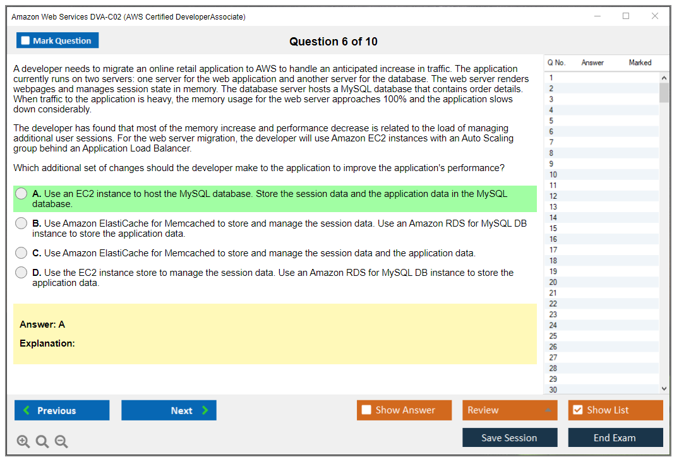The image size is (679, 464).
Task: Select question 10 row in the list
Action: click(600, 175)
